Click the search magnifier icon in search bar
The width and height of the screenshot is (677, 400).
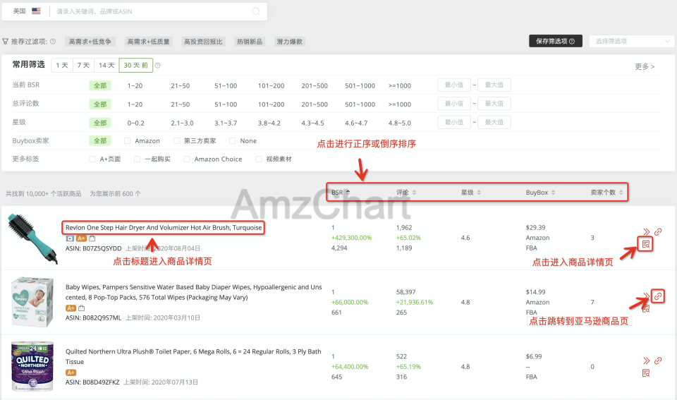[256, 11]
